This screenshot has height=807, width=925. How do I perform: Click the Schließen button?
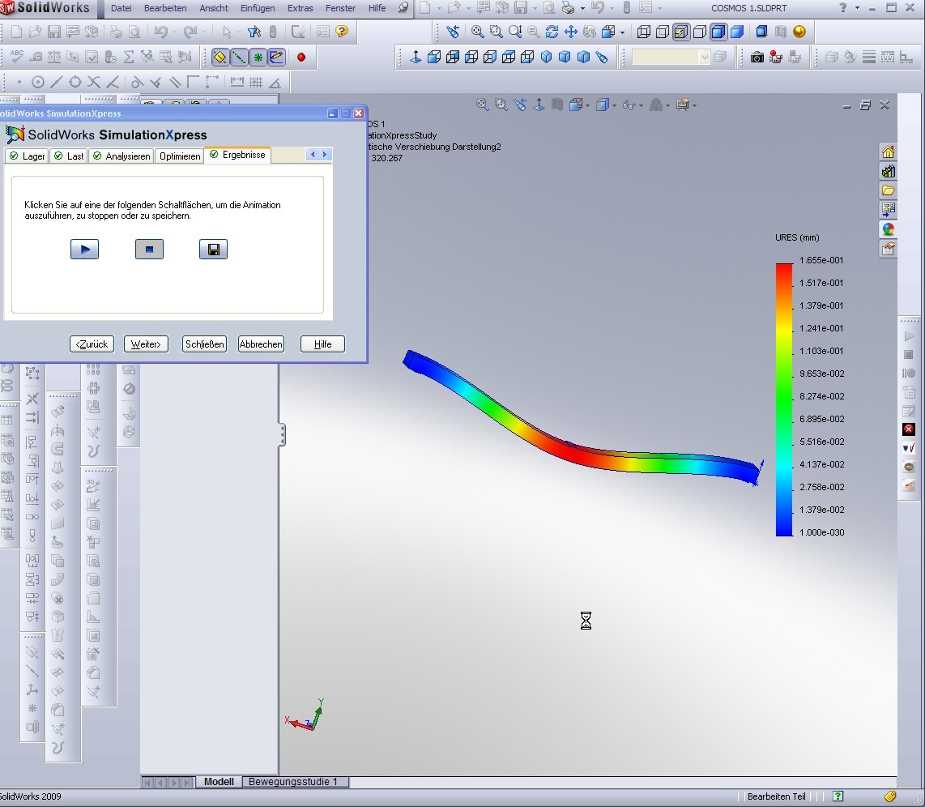point(205,344)
